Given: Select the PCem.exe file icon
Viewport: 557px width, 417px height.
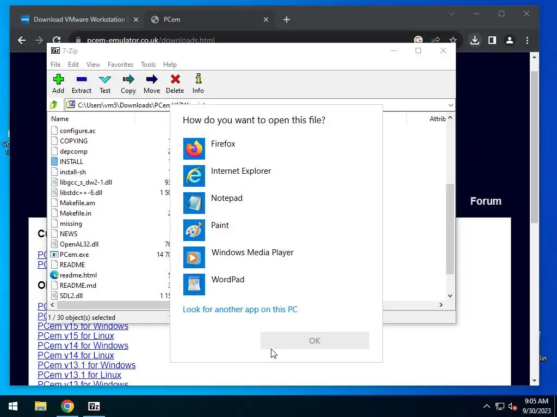Looking at the screenshot, I should (x=54, y=255).
